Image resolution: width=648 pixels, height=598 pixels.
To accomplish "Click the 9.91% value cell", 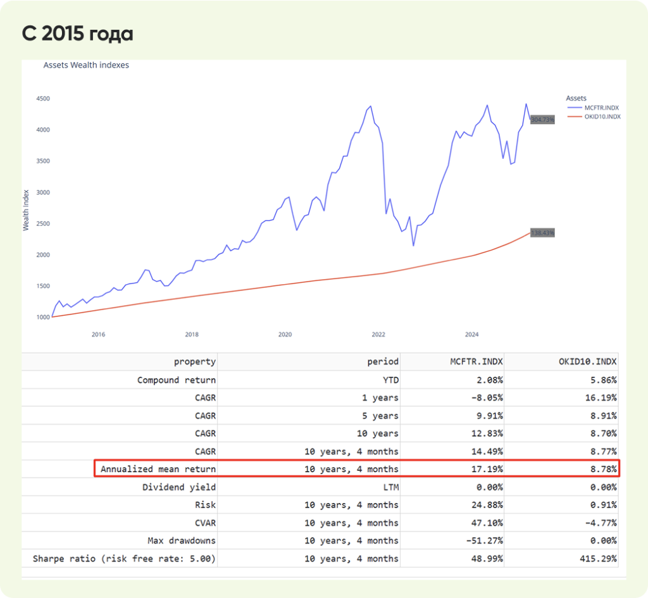I will tap(490, 416).
